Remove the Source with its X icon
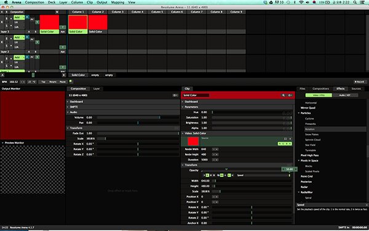 coord(290,139)
